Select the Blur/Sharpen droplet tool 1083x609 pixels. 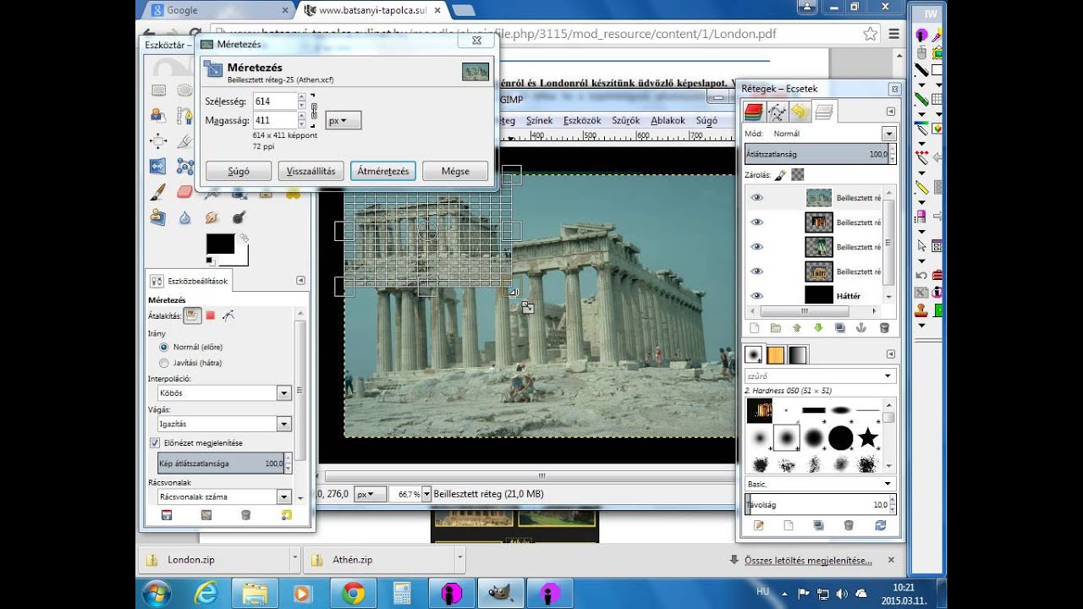point(184,217)
